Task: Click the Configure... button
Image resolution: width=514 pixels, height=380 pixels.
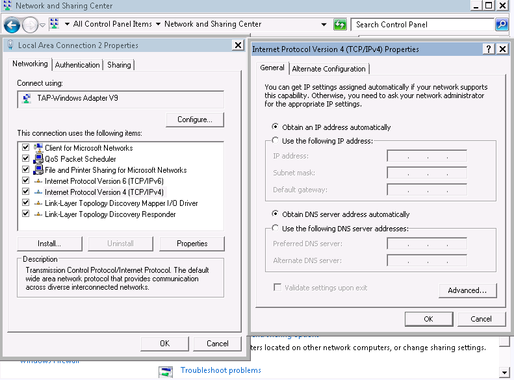Action: tap(195, 120)
